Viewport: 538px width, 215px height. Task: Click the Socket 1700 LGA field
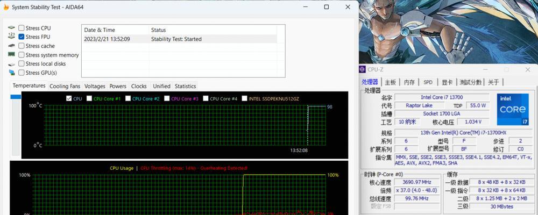442,113
